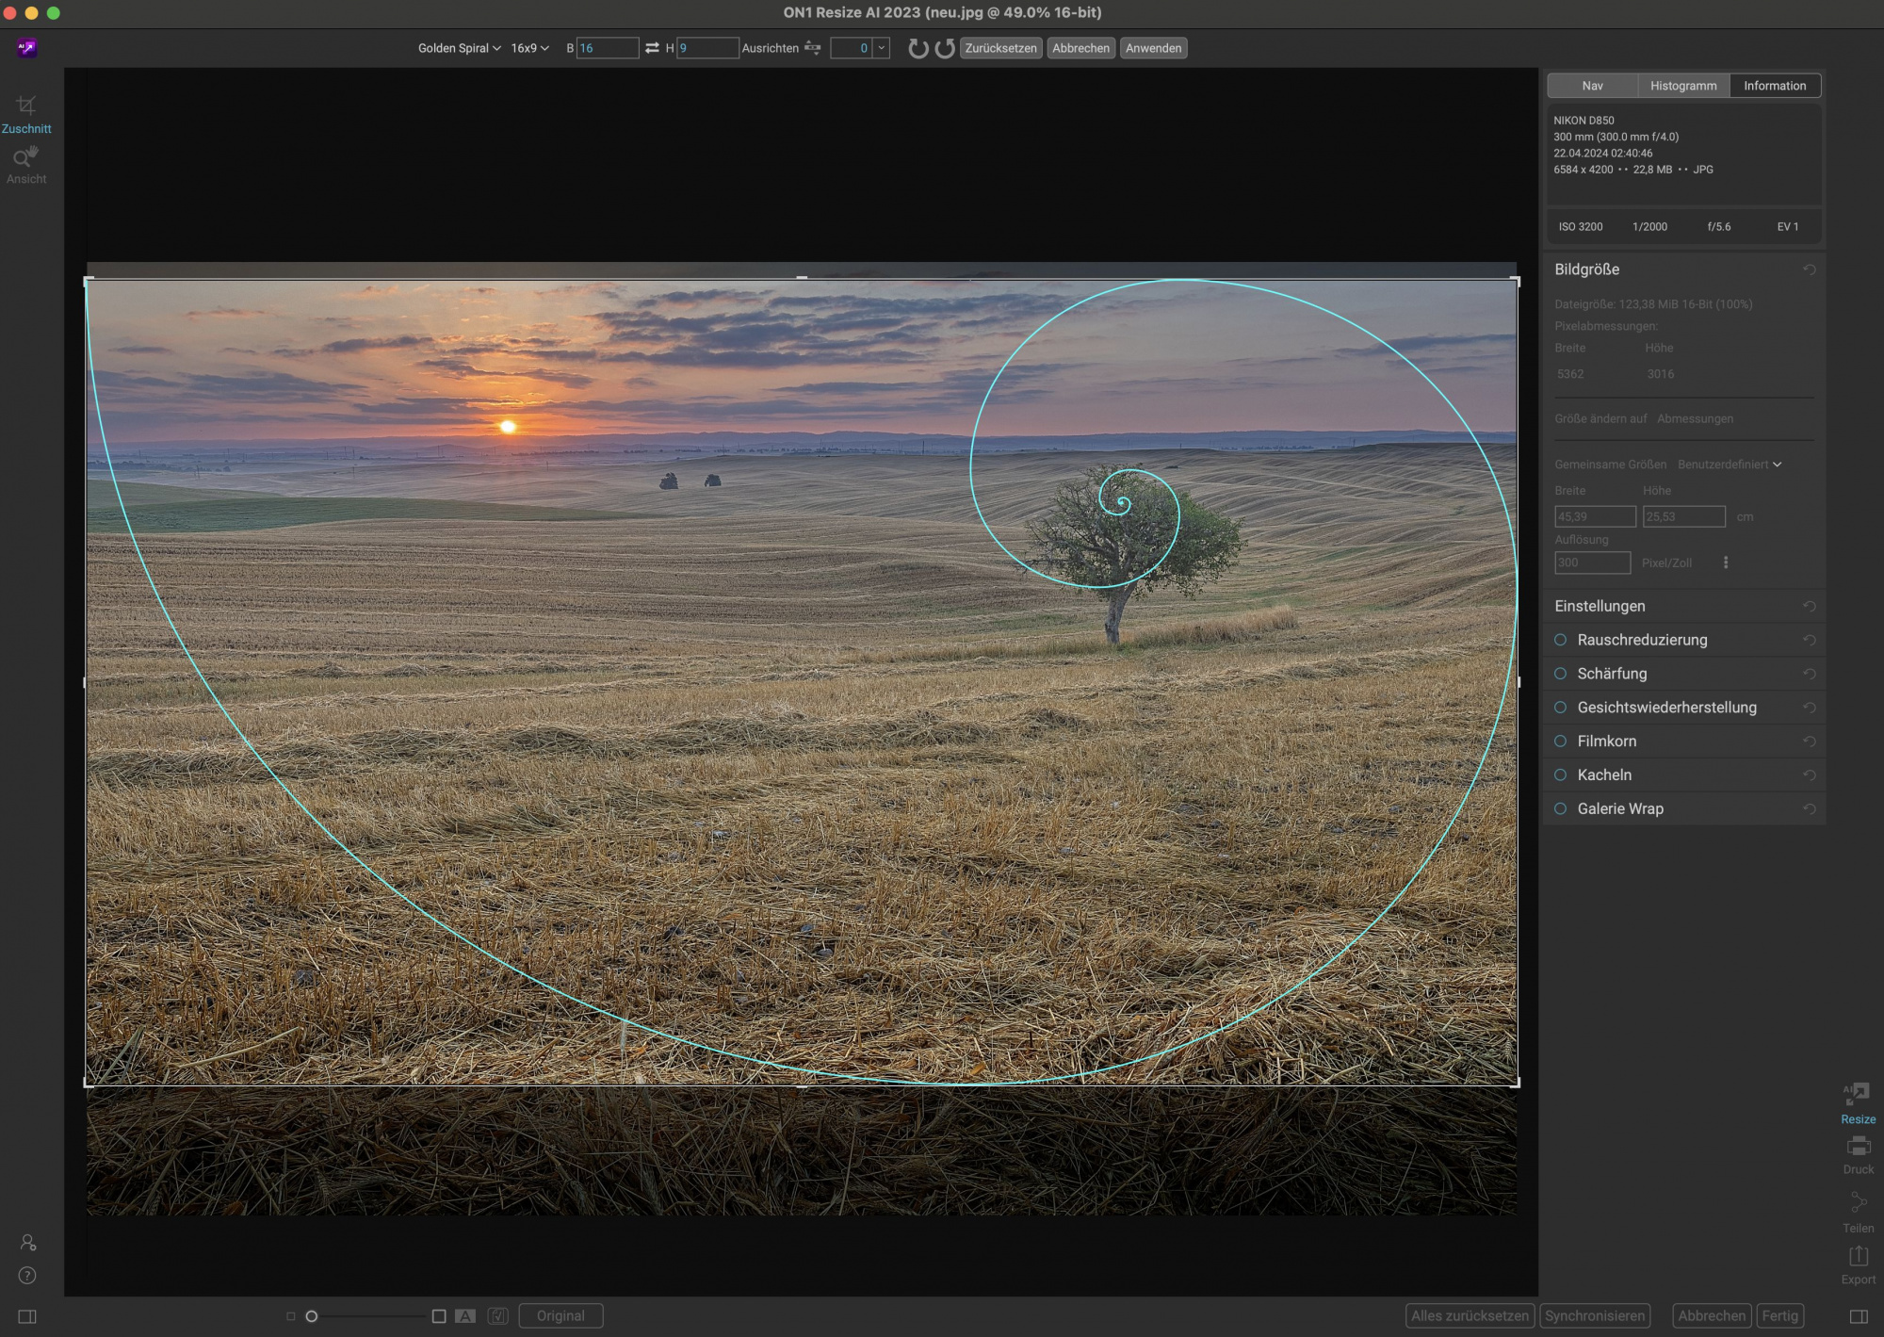Click the zoom slider handle
This screenshot has width=1884, height=1337.
312,1316
